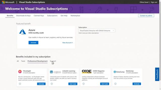Open the Subscription dropdown selector
This screenshot has width=161, height=90.
click(97, 30)
